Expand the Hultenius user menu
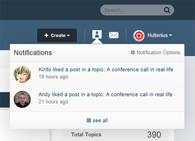 [160, 35]
